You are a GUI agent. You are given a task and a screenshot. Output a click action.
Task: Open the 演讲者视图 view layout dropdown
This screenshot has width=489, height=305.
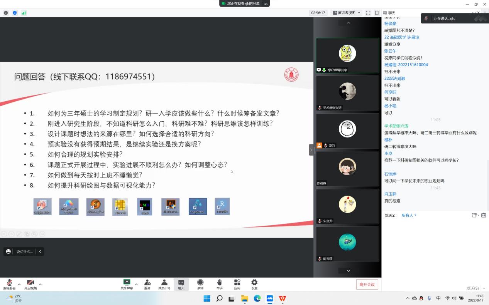pyautogui.click(x=346, y=13)
